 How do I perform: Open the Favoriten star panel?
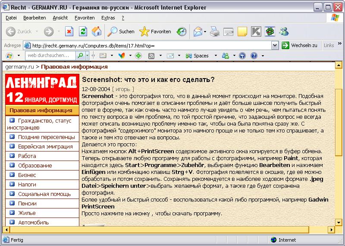(155, 32)
